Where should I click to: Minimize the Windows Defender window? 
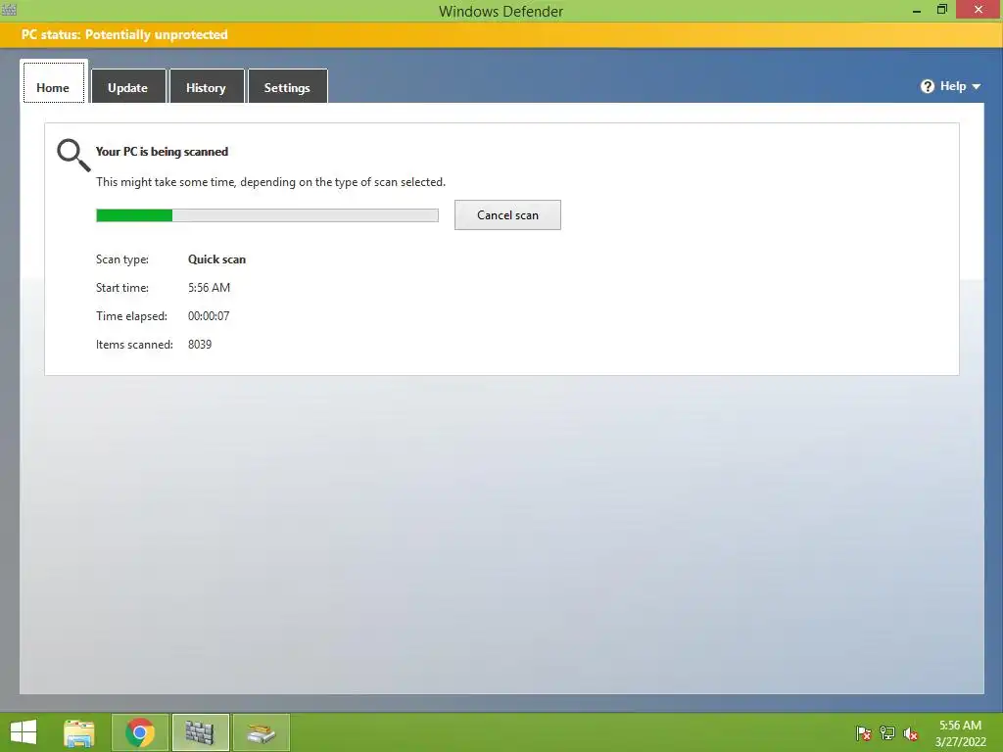(917, 10)
